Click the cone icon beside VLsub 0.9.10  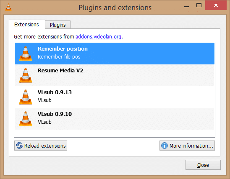(x=26, y=119)
